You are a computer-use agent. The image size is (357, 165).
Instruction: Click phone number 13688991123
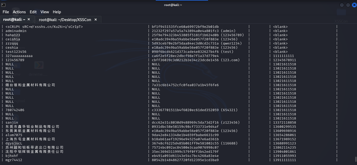(x=285, y=143)
